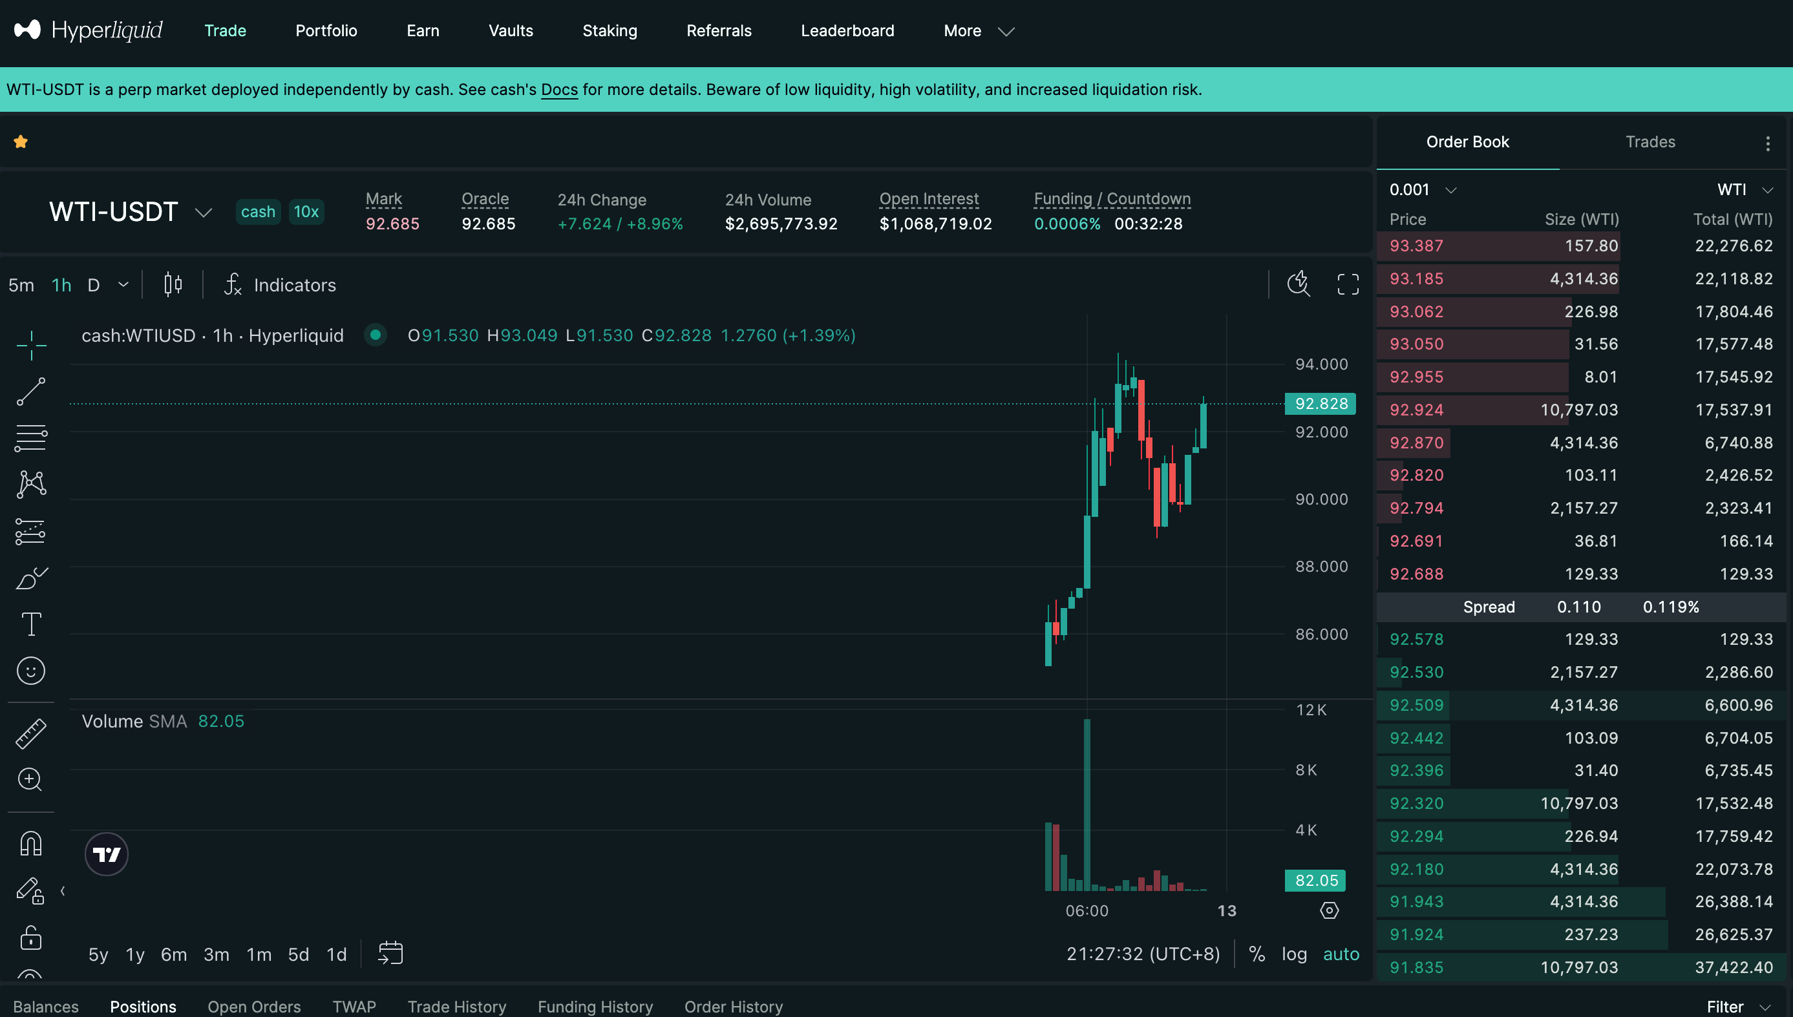Enter fullscreen chart mode

pyautogui.click(x=1348, y=284)
